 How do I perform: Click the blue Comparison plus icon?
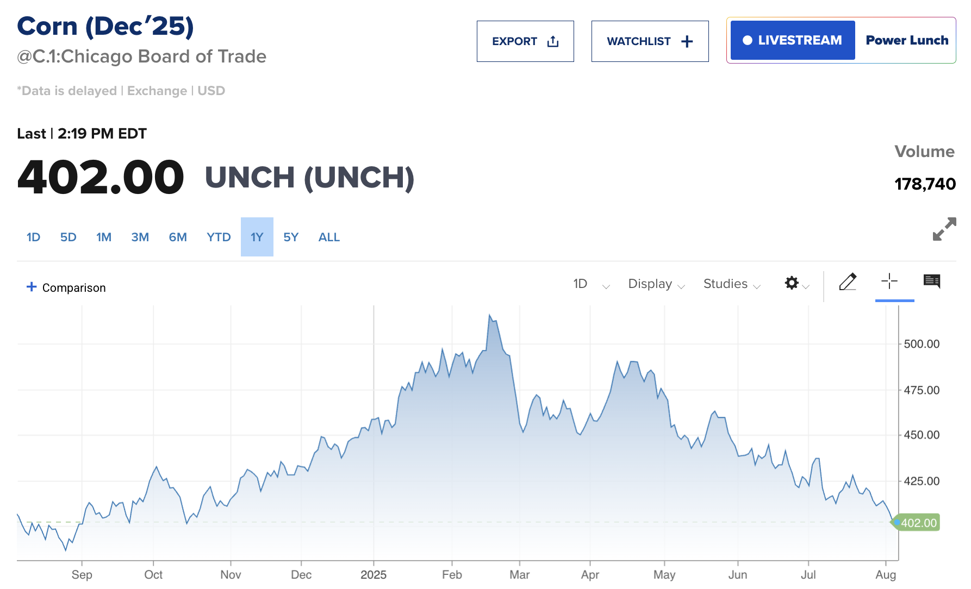[x=32, y=287]
